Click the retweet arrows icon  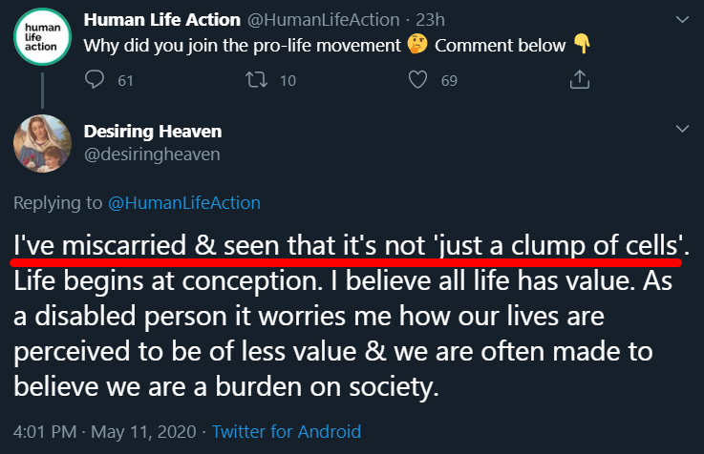[x=255, y=81]
